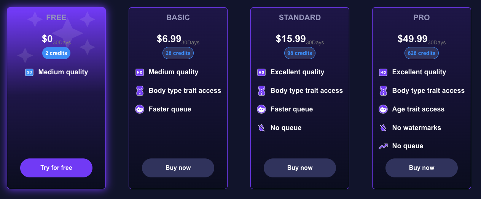The width and height of the screenshot is (481, 199).
Task: Select the 98 credits badge
Action: pyautogui.click(x=300, y=53)
